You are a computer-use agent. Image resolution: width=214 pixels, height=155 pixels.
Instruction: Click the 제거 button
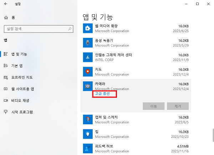(x=178, y=106)
